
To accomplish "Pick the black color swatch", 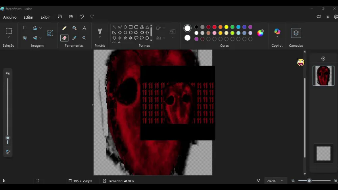I will pos(196,27).
